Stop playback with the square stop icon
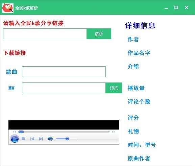Image resolution: width=195 pixels, height=166 pixels. (x=23, y=139)
